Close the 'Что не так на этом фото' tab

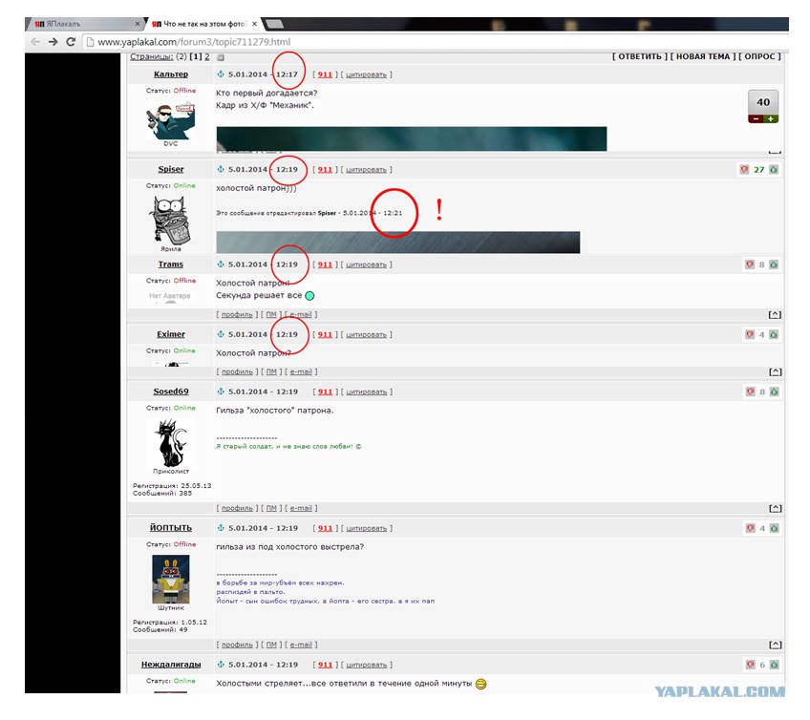[x=254, y=24]
